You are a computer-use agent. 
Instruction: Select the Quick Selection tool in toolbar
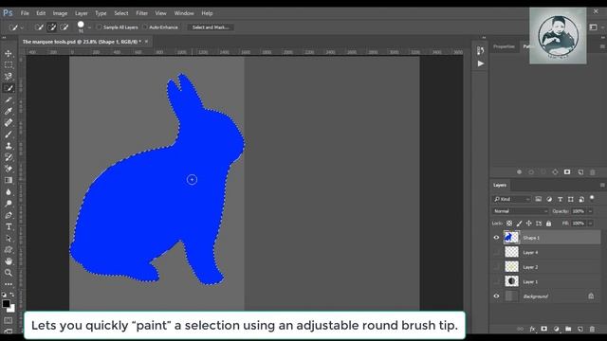click(9, 88)
